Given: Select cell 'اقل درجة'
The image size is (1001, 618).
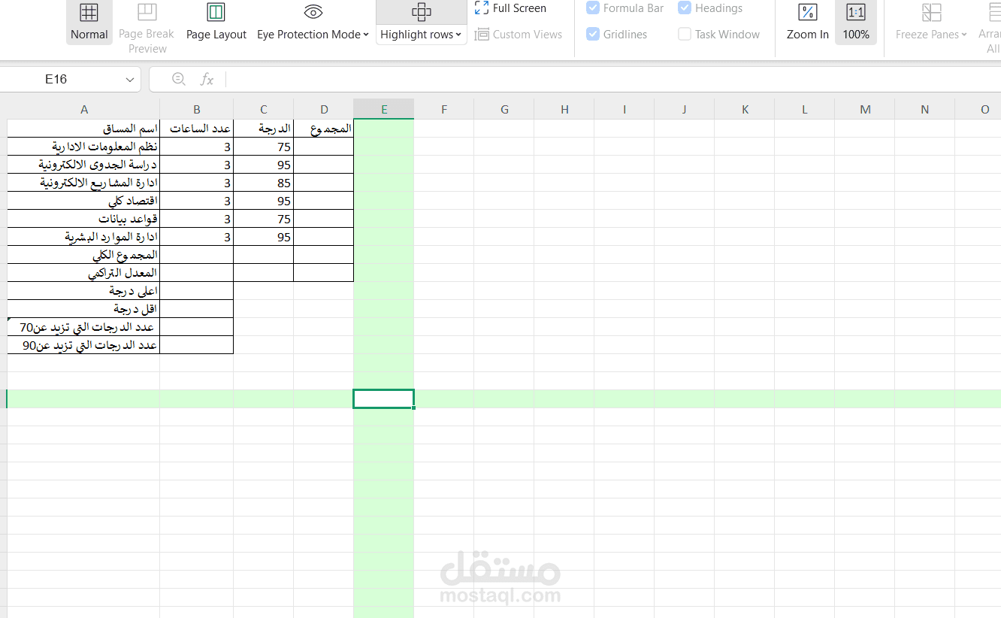Looking at the screenshot, I should [x=83, y=309].
